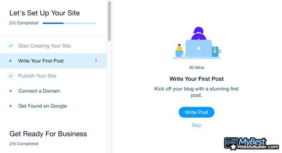Click the Skip link

[197, 125]
